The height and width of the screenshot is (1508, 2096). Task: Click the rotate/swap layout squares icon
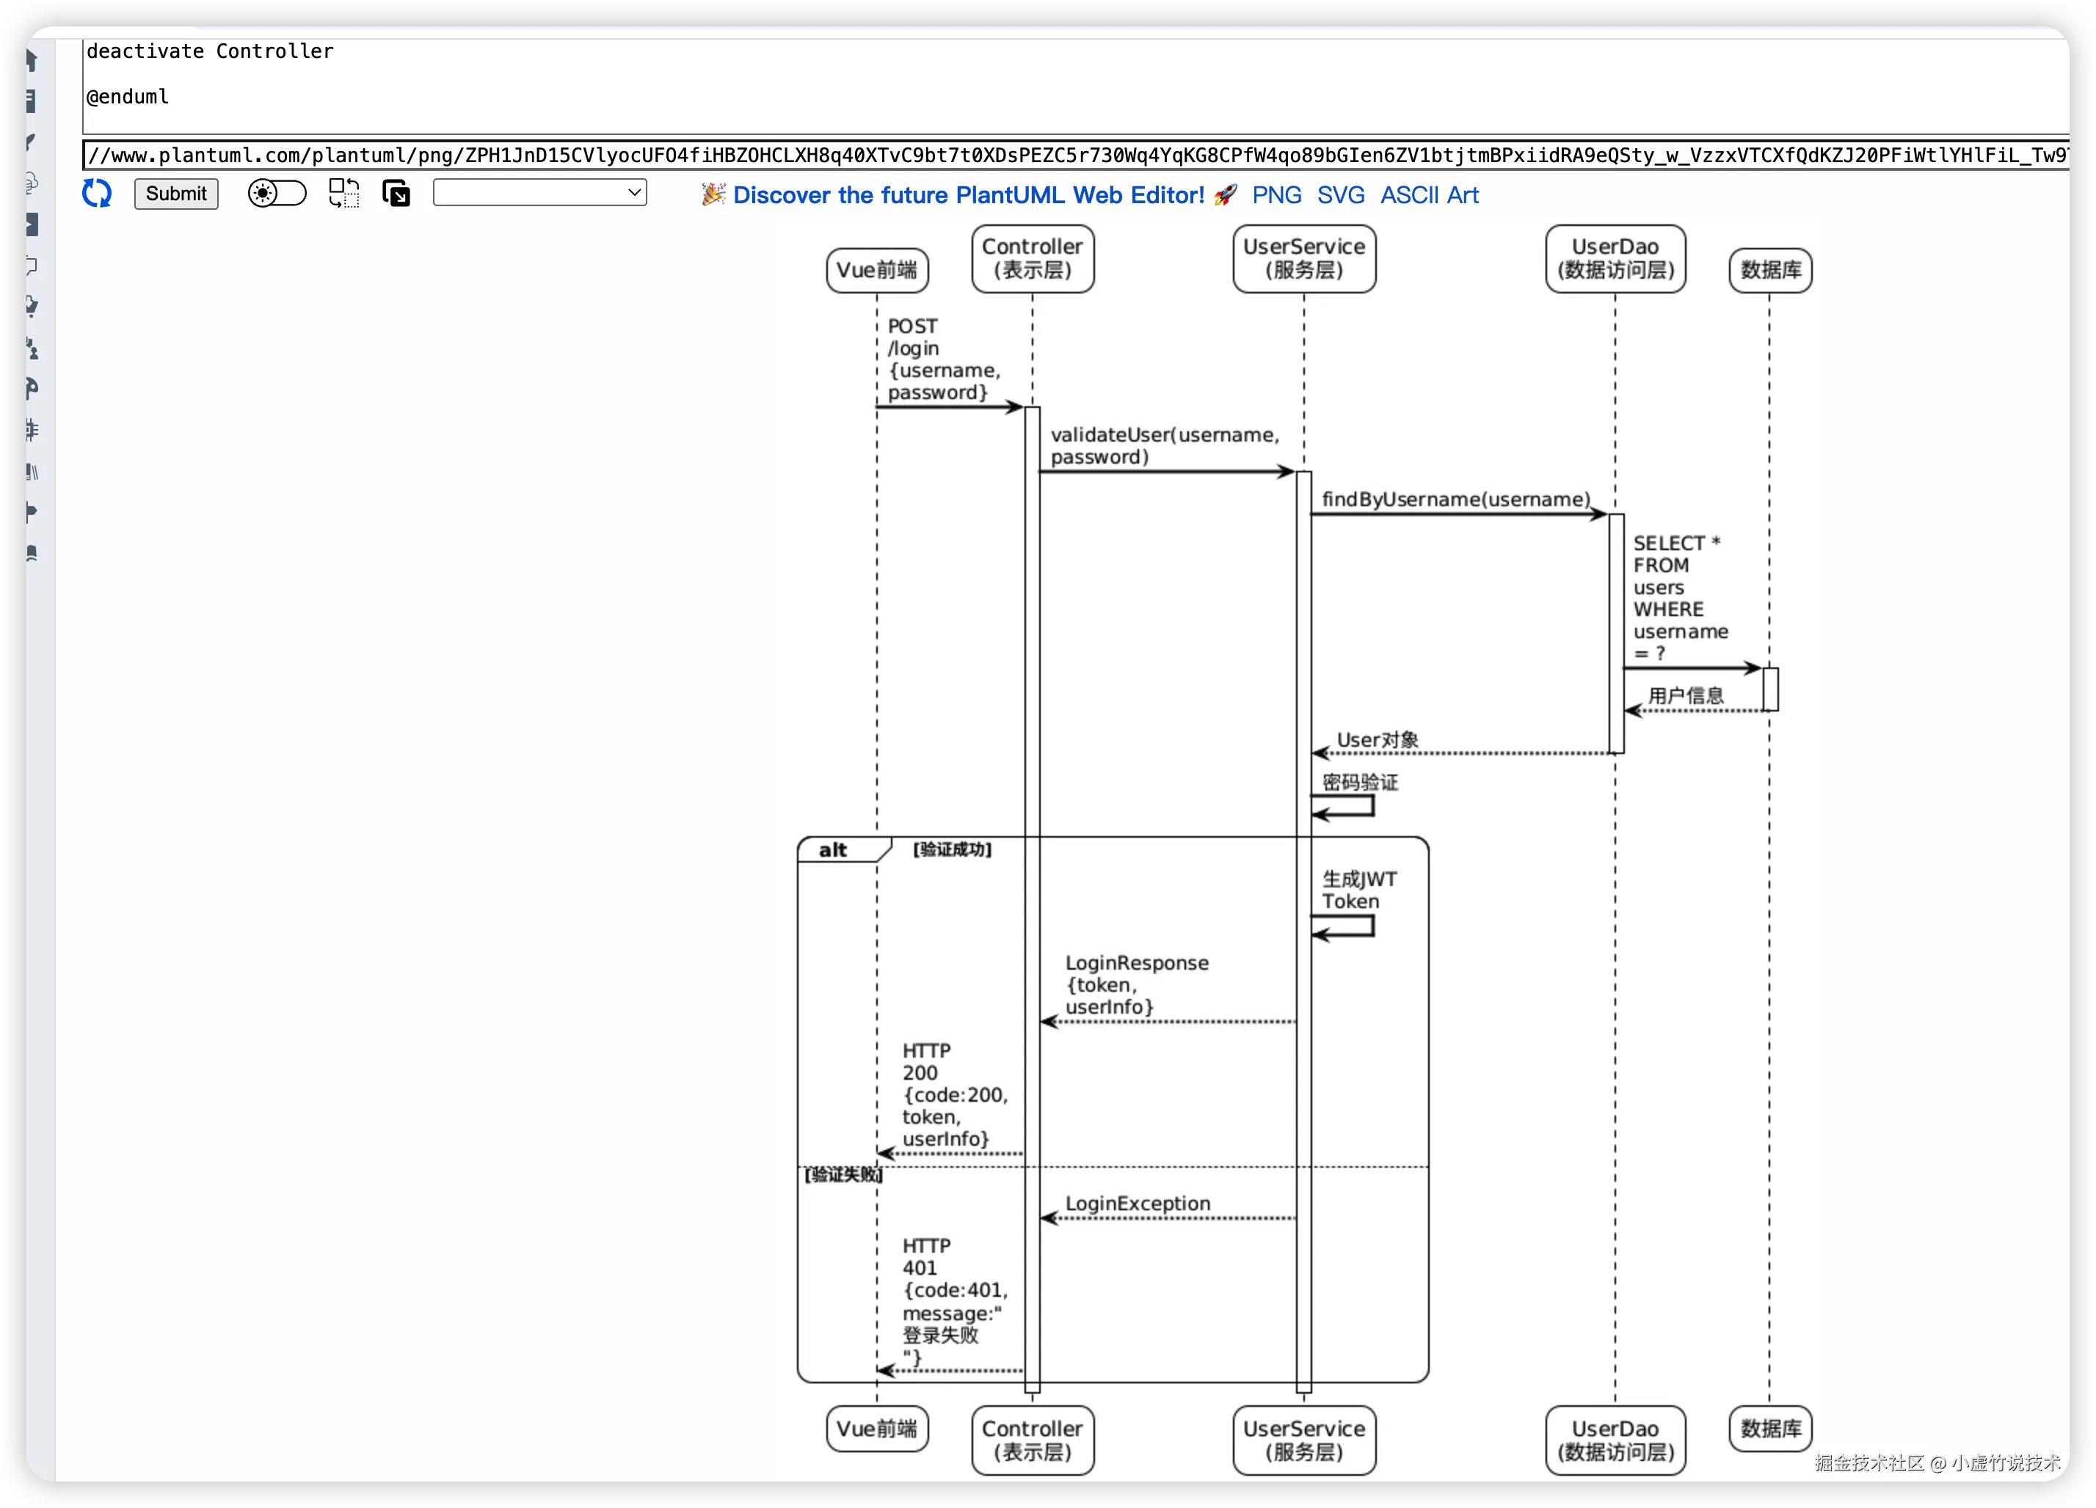pyautogui.click(x=343, y=194)
